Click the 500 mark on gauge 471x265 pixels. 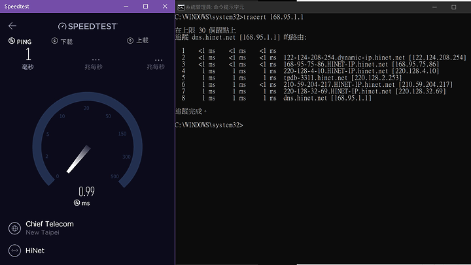point(114,176)
